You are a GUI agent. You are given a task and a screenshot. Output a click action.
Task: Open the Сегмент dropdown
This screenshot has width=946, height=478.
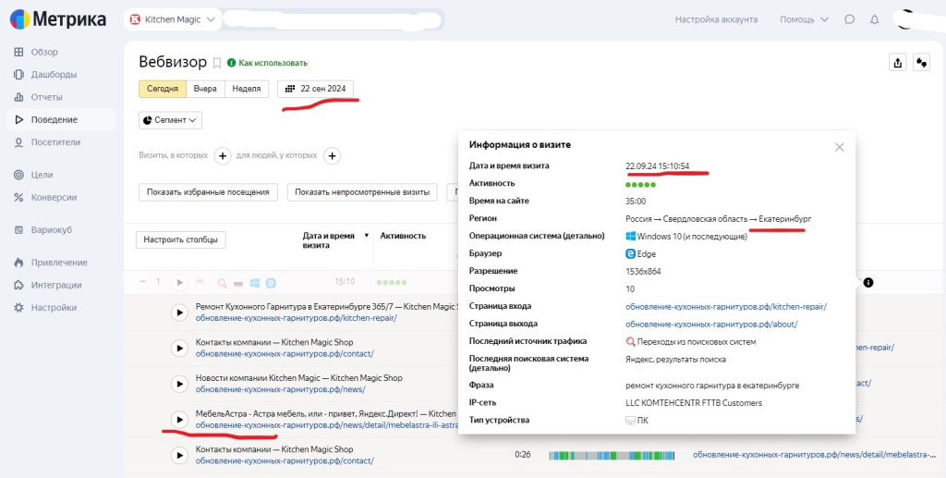(x=170, y=120)
